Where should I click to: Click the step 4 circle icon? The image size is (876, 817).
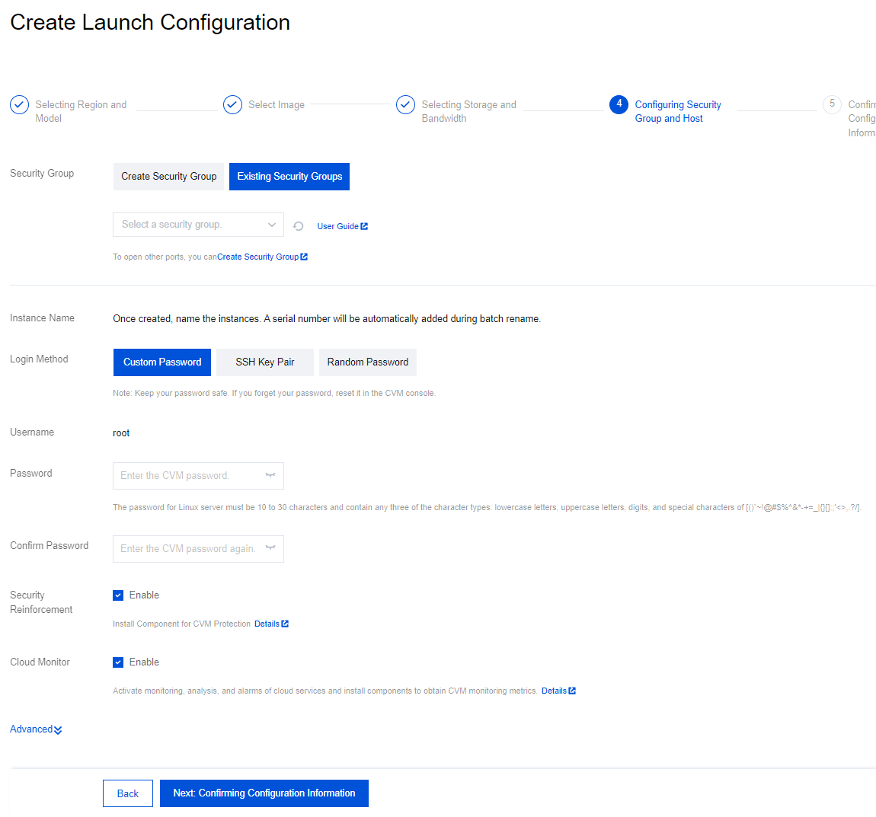click(619, 104)
